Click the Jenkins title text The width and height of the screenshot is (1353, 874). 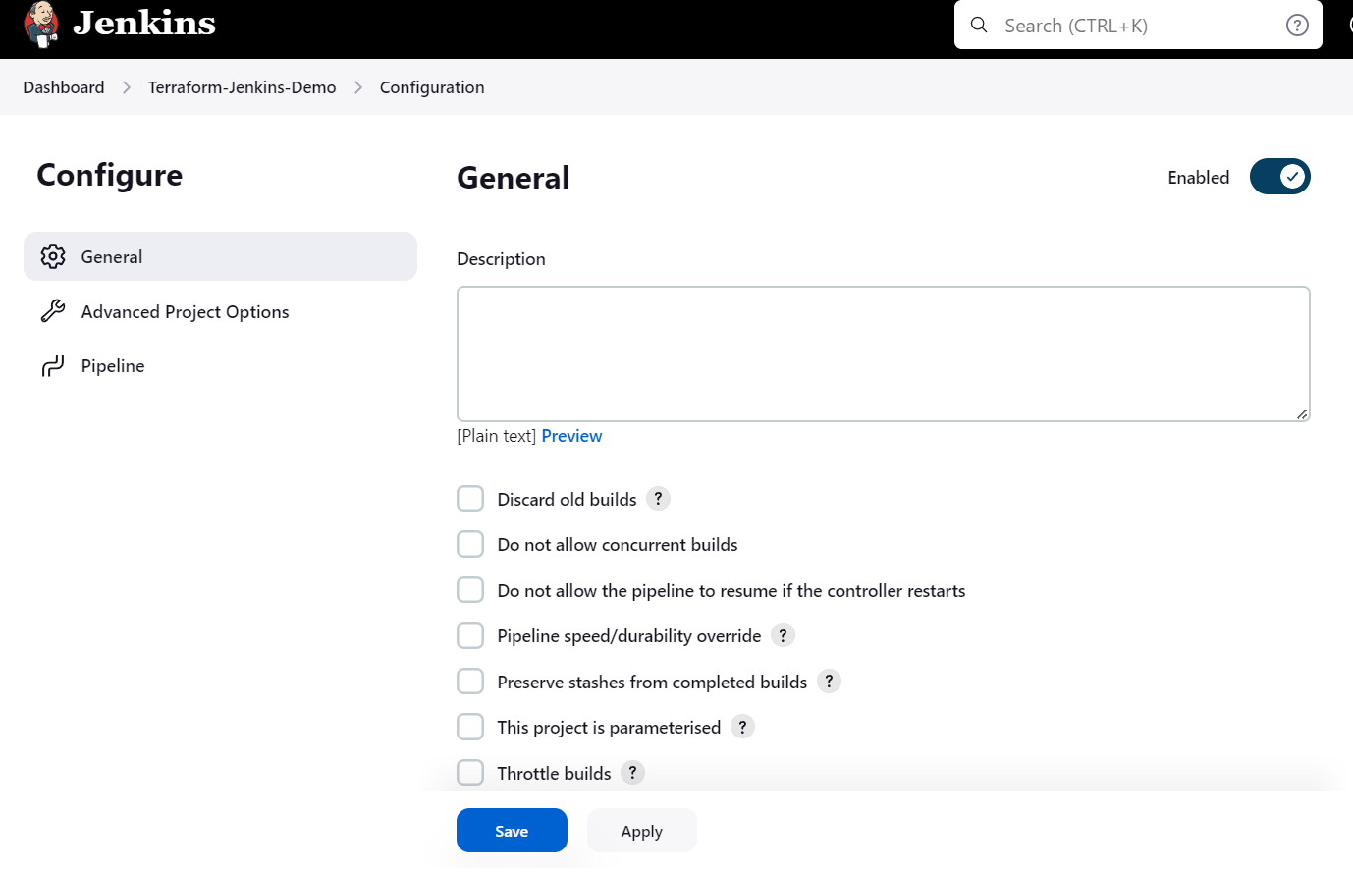pos(144,23)
